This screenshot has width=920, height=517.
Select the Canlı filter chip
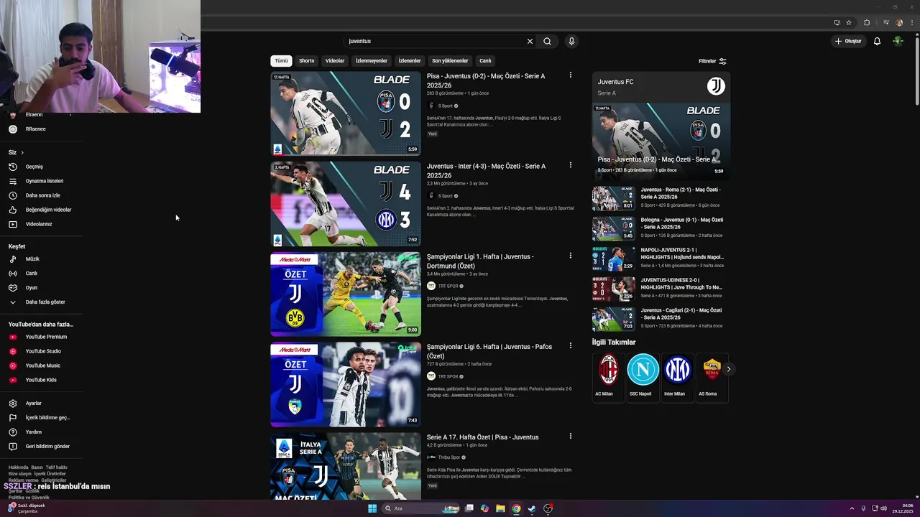pyautogui.click(x=485, y=61)
